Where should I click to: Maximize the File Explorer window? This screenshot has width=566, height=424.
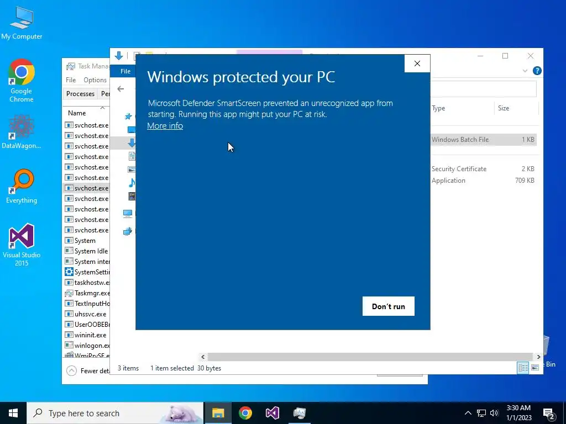505,56
